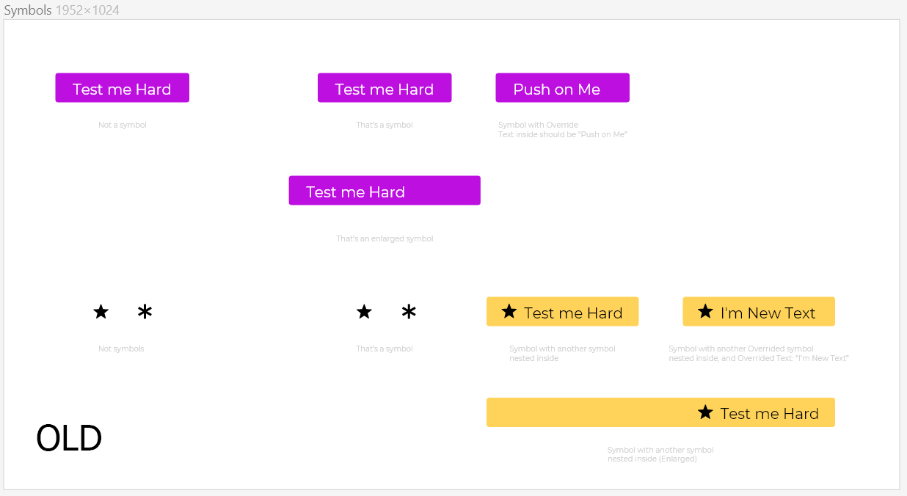Select the 'Not a symbol' caption

123,125
